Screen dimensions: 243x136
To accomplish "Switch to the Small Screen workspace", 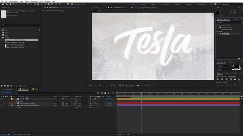I will pyautogui.click(x=164, y=4).
